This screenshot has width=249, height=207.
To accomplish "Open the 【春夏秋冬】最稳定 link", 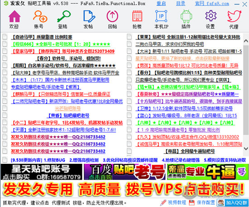I will [187, 94].
